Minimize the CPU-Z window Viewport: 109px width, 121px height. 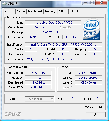click(85, 3)
